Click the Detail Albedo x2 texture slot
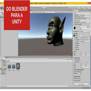Viewport: 91px width, 91px height. [x=74, y=60]
